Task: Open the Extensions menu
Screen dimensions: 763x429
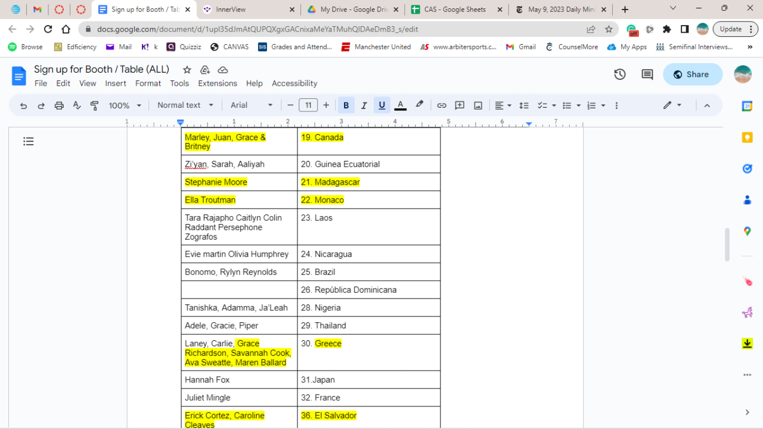Action: 218,83
